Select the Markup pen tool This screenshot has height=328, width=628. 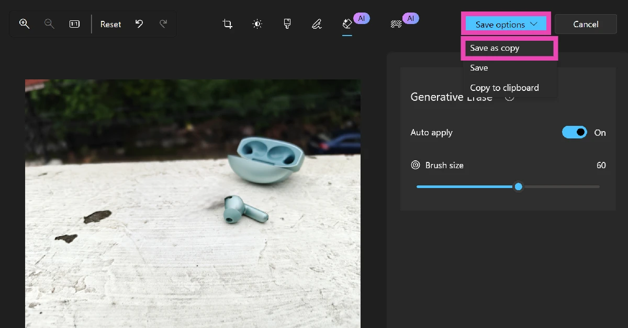tap(317, 24)
